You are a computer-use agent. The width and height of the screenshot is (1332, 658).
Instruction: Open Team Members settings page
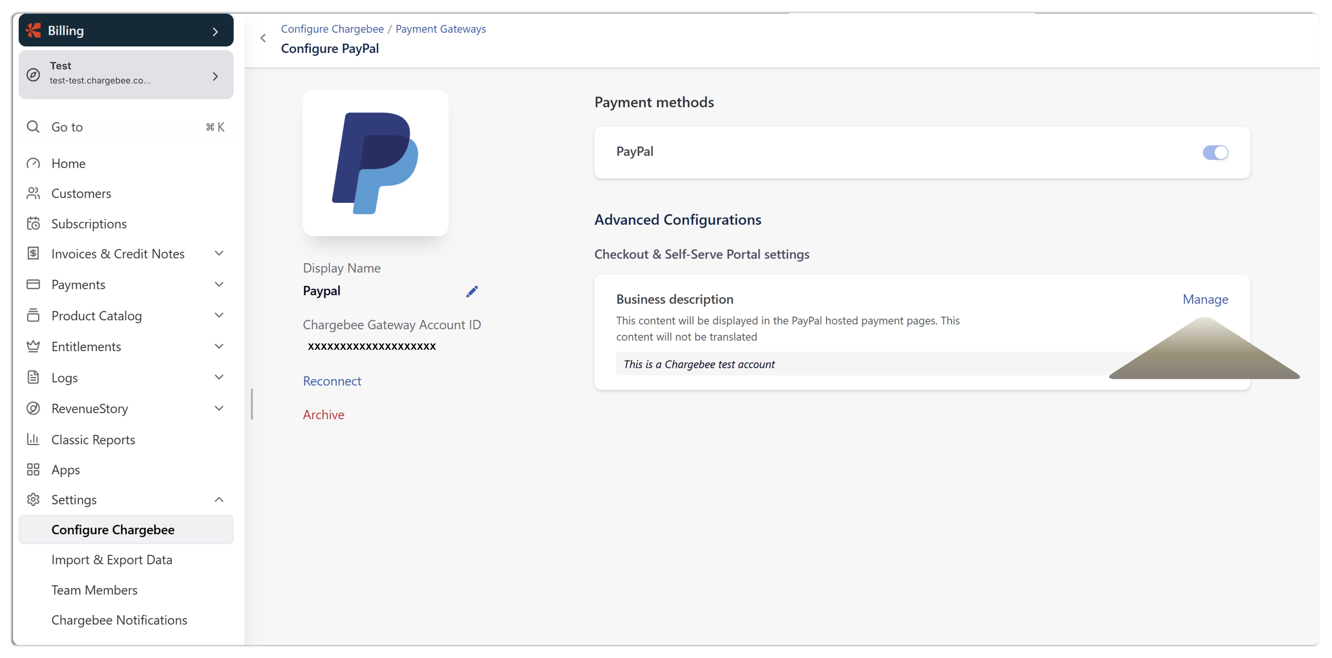(94, 590)
